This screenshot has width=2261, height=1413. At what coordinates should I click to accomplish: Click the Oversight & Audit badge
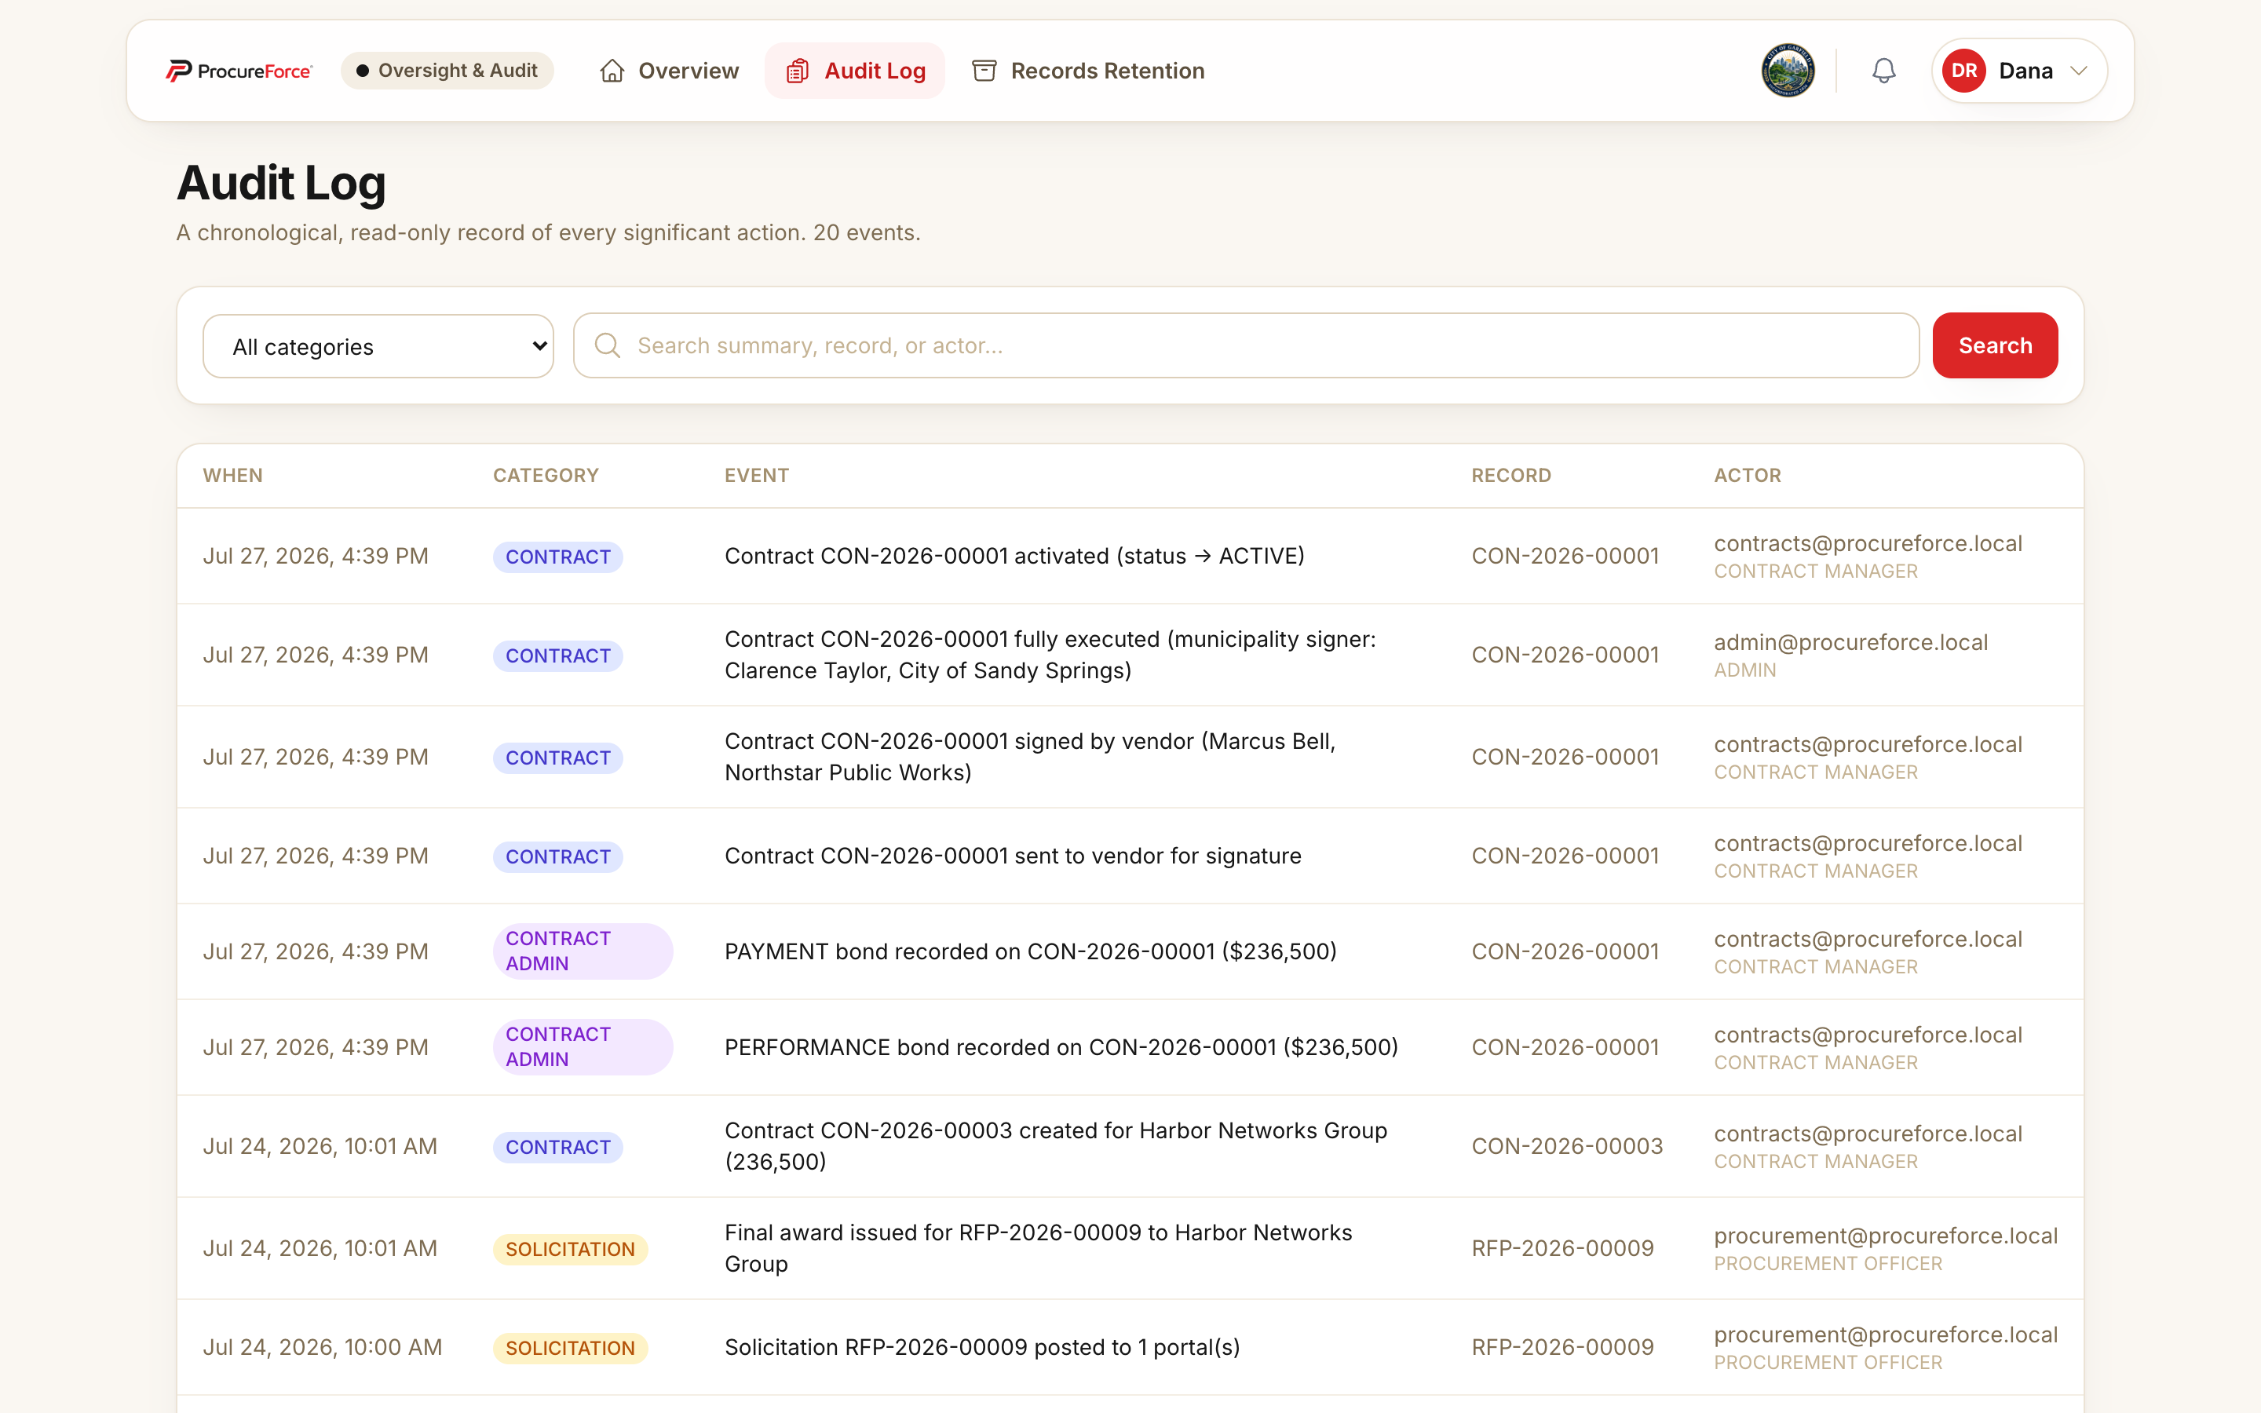pos(447,71)
